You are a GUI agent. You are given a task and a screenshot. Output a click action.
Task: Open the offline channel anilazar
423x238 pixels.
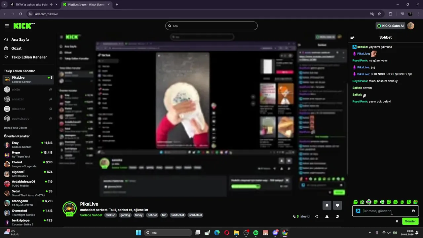click(28, 99)
